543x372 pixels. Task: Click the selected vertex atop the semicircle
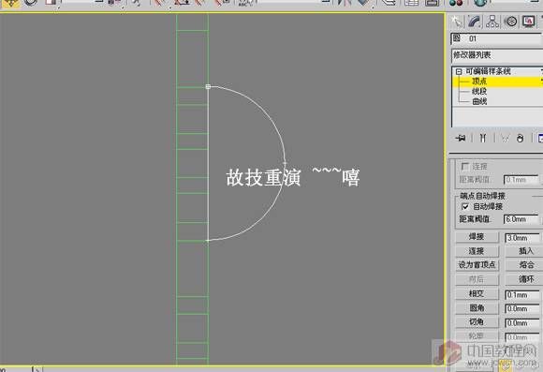(208, 86)
